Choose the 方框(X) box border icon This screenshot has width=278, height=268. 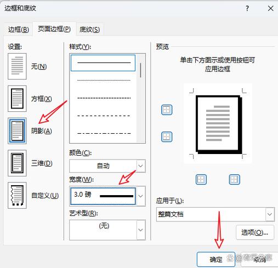click(17, 99)
